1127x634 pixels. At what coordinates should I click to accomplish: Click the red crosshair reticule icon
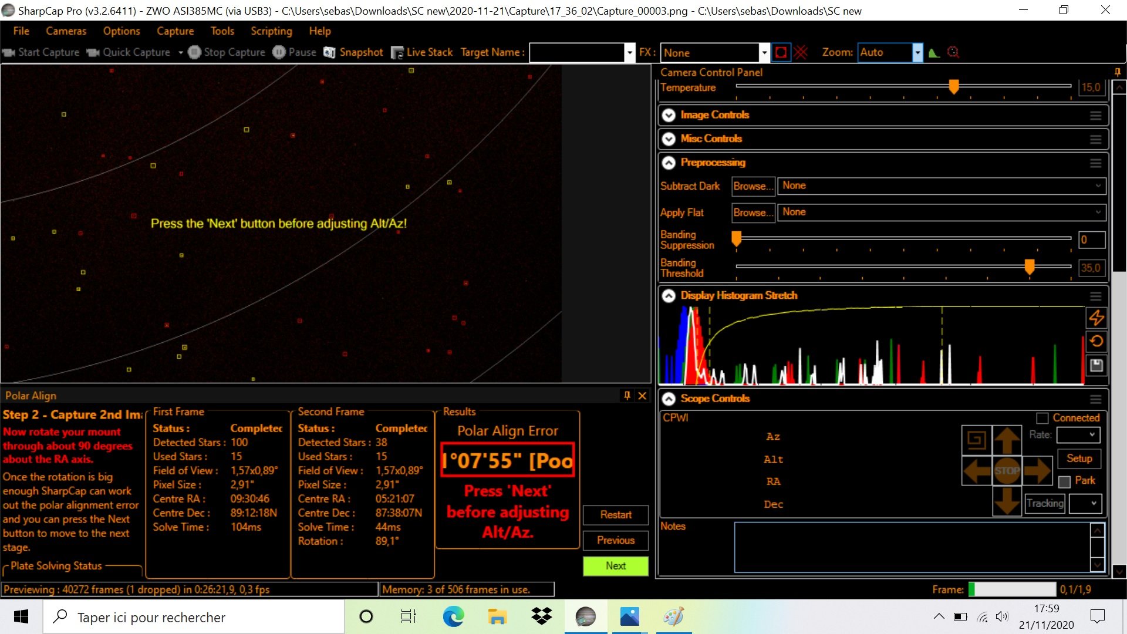pos(801,52)
